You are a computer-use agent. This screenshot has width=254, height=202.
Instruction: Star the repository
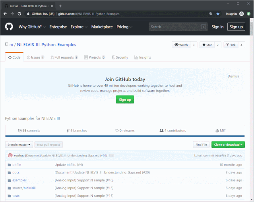point(207,45)
